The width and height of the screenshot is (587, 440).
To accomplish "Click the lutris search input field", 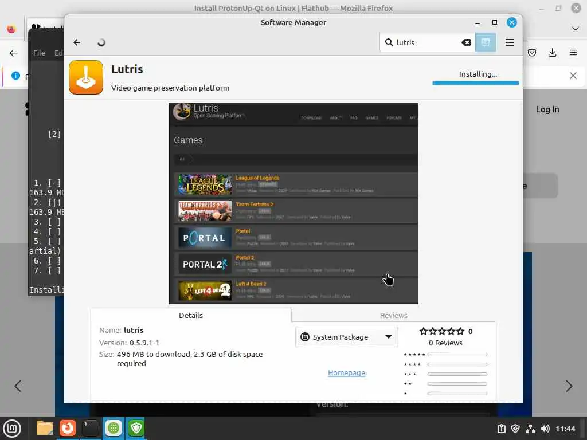I will pyautogui.click(x=426, y=42).
